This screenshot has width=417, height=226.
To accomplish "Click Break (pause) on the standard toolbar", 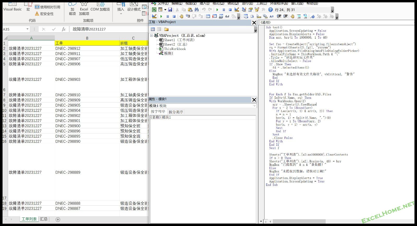I will tap(224, 10).
